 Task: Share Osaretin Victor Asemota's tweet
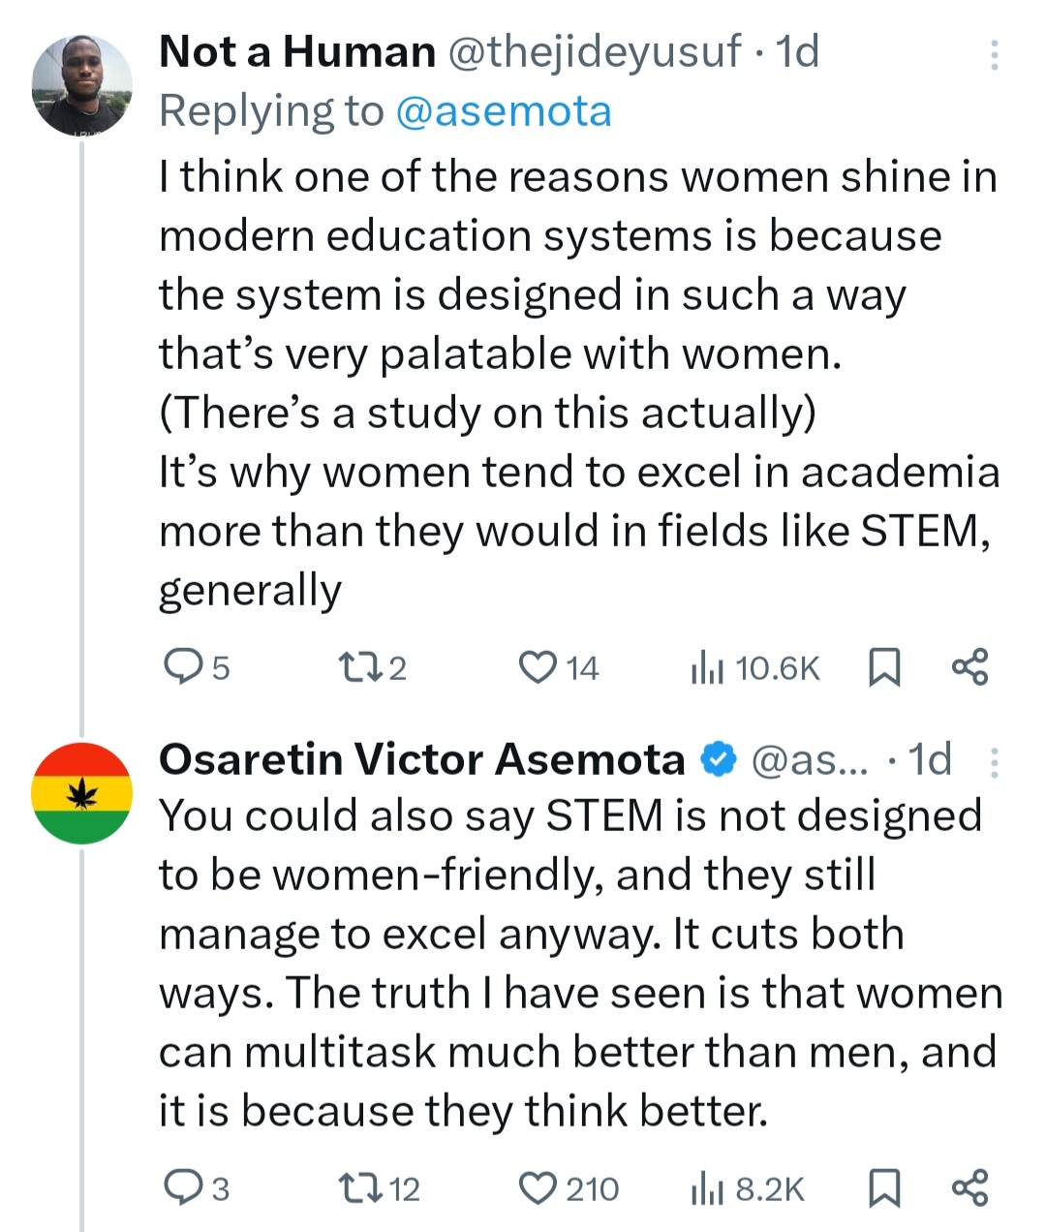pos(970,1187)
